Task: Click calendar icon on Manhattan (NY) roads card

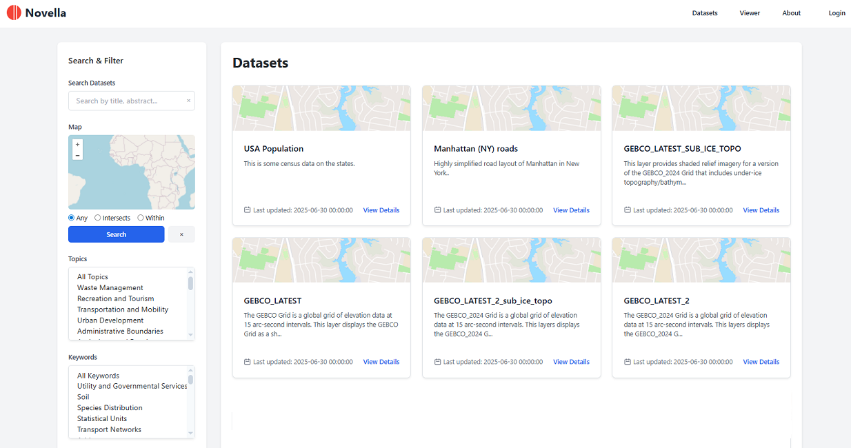Action: coord(437,210)
